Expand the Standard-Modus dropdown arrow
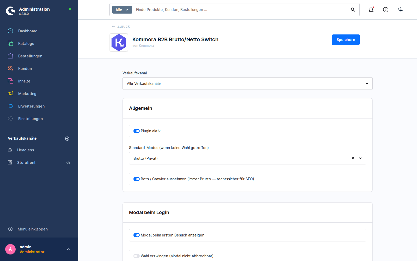The width and height of the screenshot is (417, 261). click(x=360, y=158)
